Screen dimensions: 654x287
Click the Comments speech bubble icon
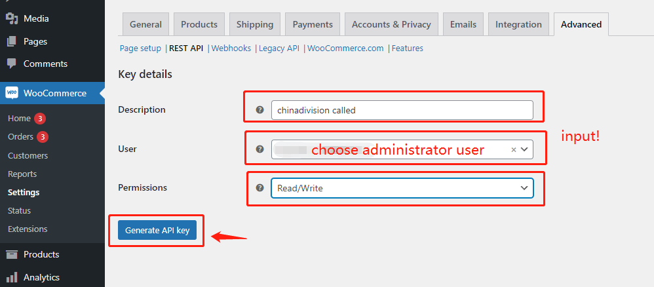coord(12,64)
